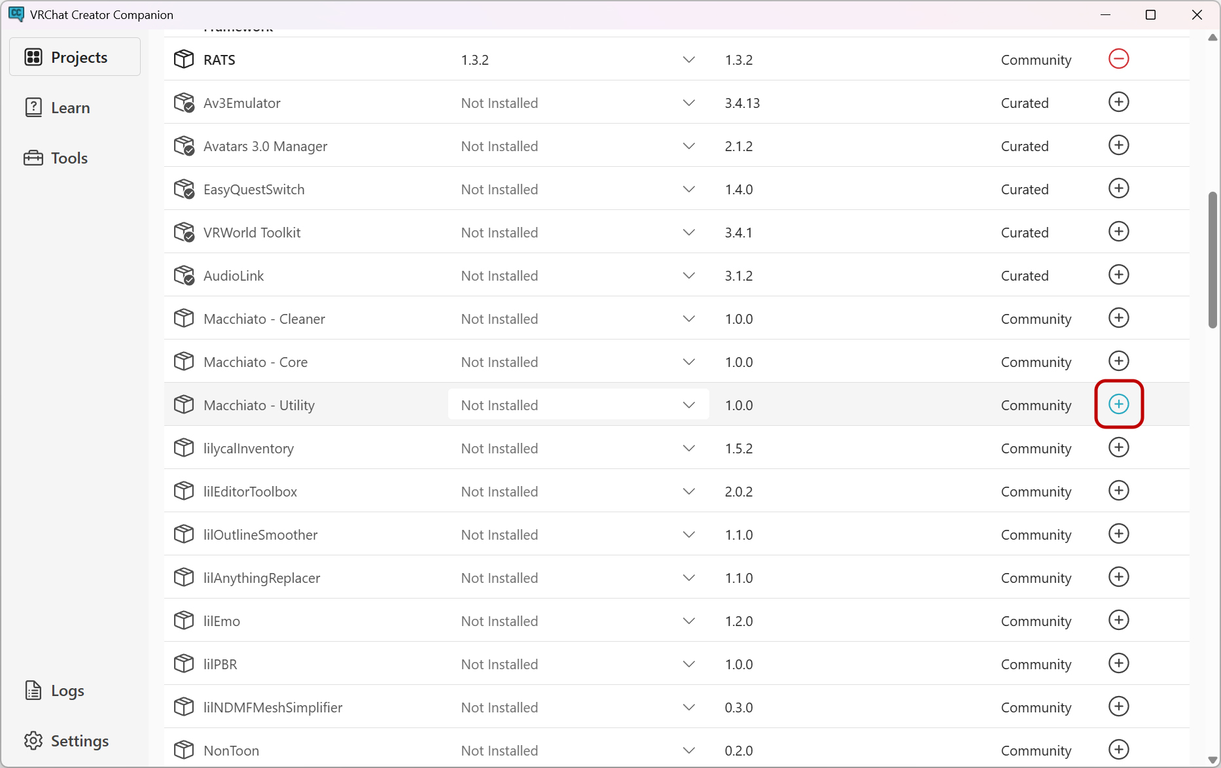Add the lilOutlineSmoother package

(1119, 534)
